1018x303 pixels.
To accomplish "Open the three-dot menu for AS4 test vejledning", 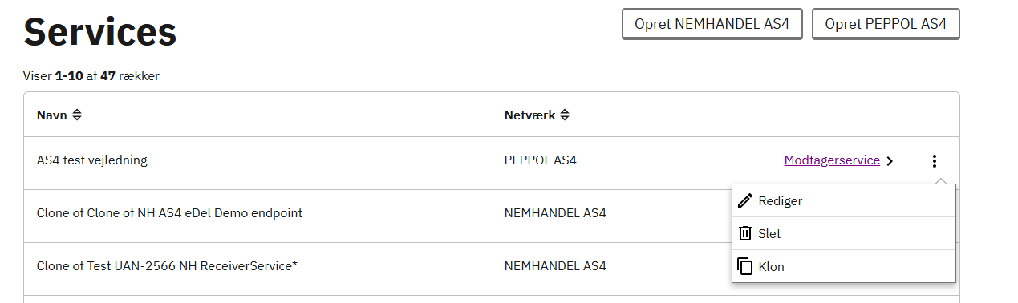I will 934,160.
